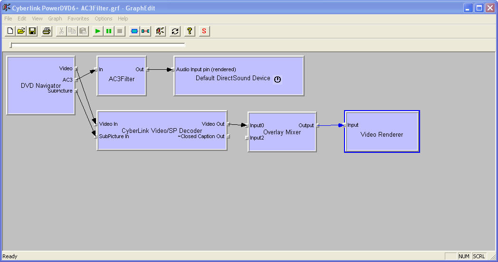Click the red S toolbar icon
Screen dimensions: 498x262
(204, 31)
